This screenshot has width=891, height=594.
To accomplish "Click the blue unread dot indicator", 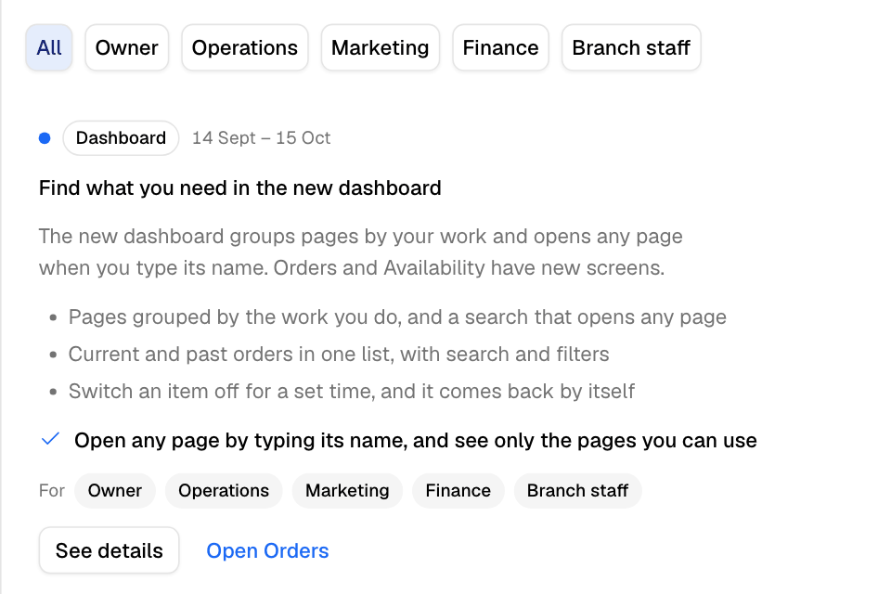I will pos(45,138).
